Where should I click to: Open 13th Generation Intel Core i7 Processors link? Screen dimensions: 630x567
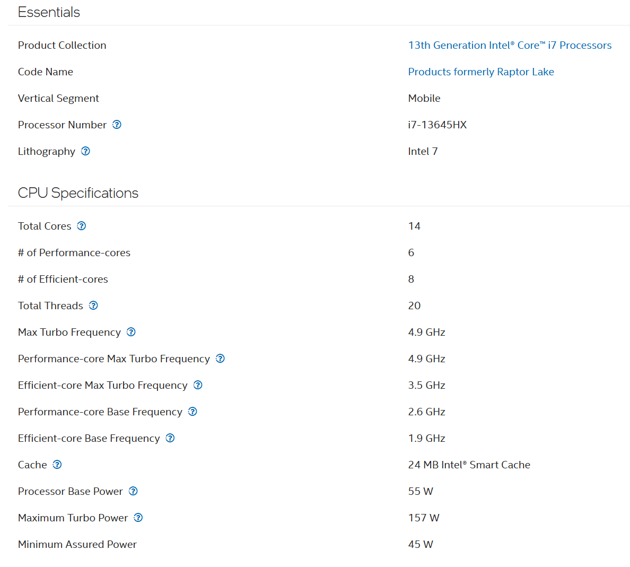point(509,45)
